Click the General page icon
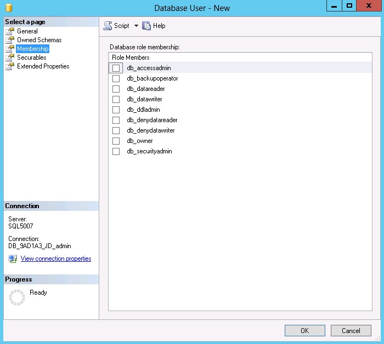Viewport: 384px width, 344px height. pyautogui.click(x=10, y=31)
